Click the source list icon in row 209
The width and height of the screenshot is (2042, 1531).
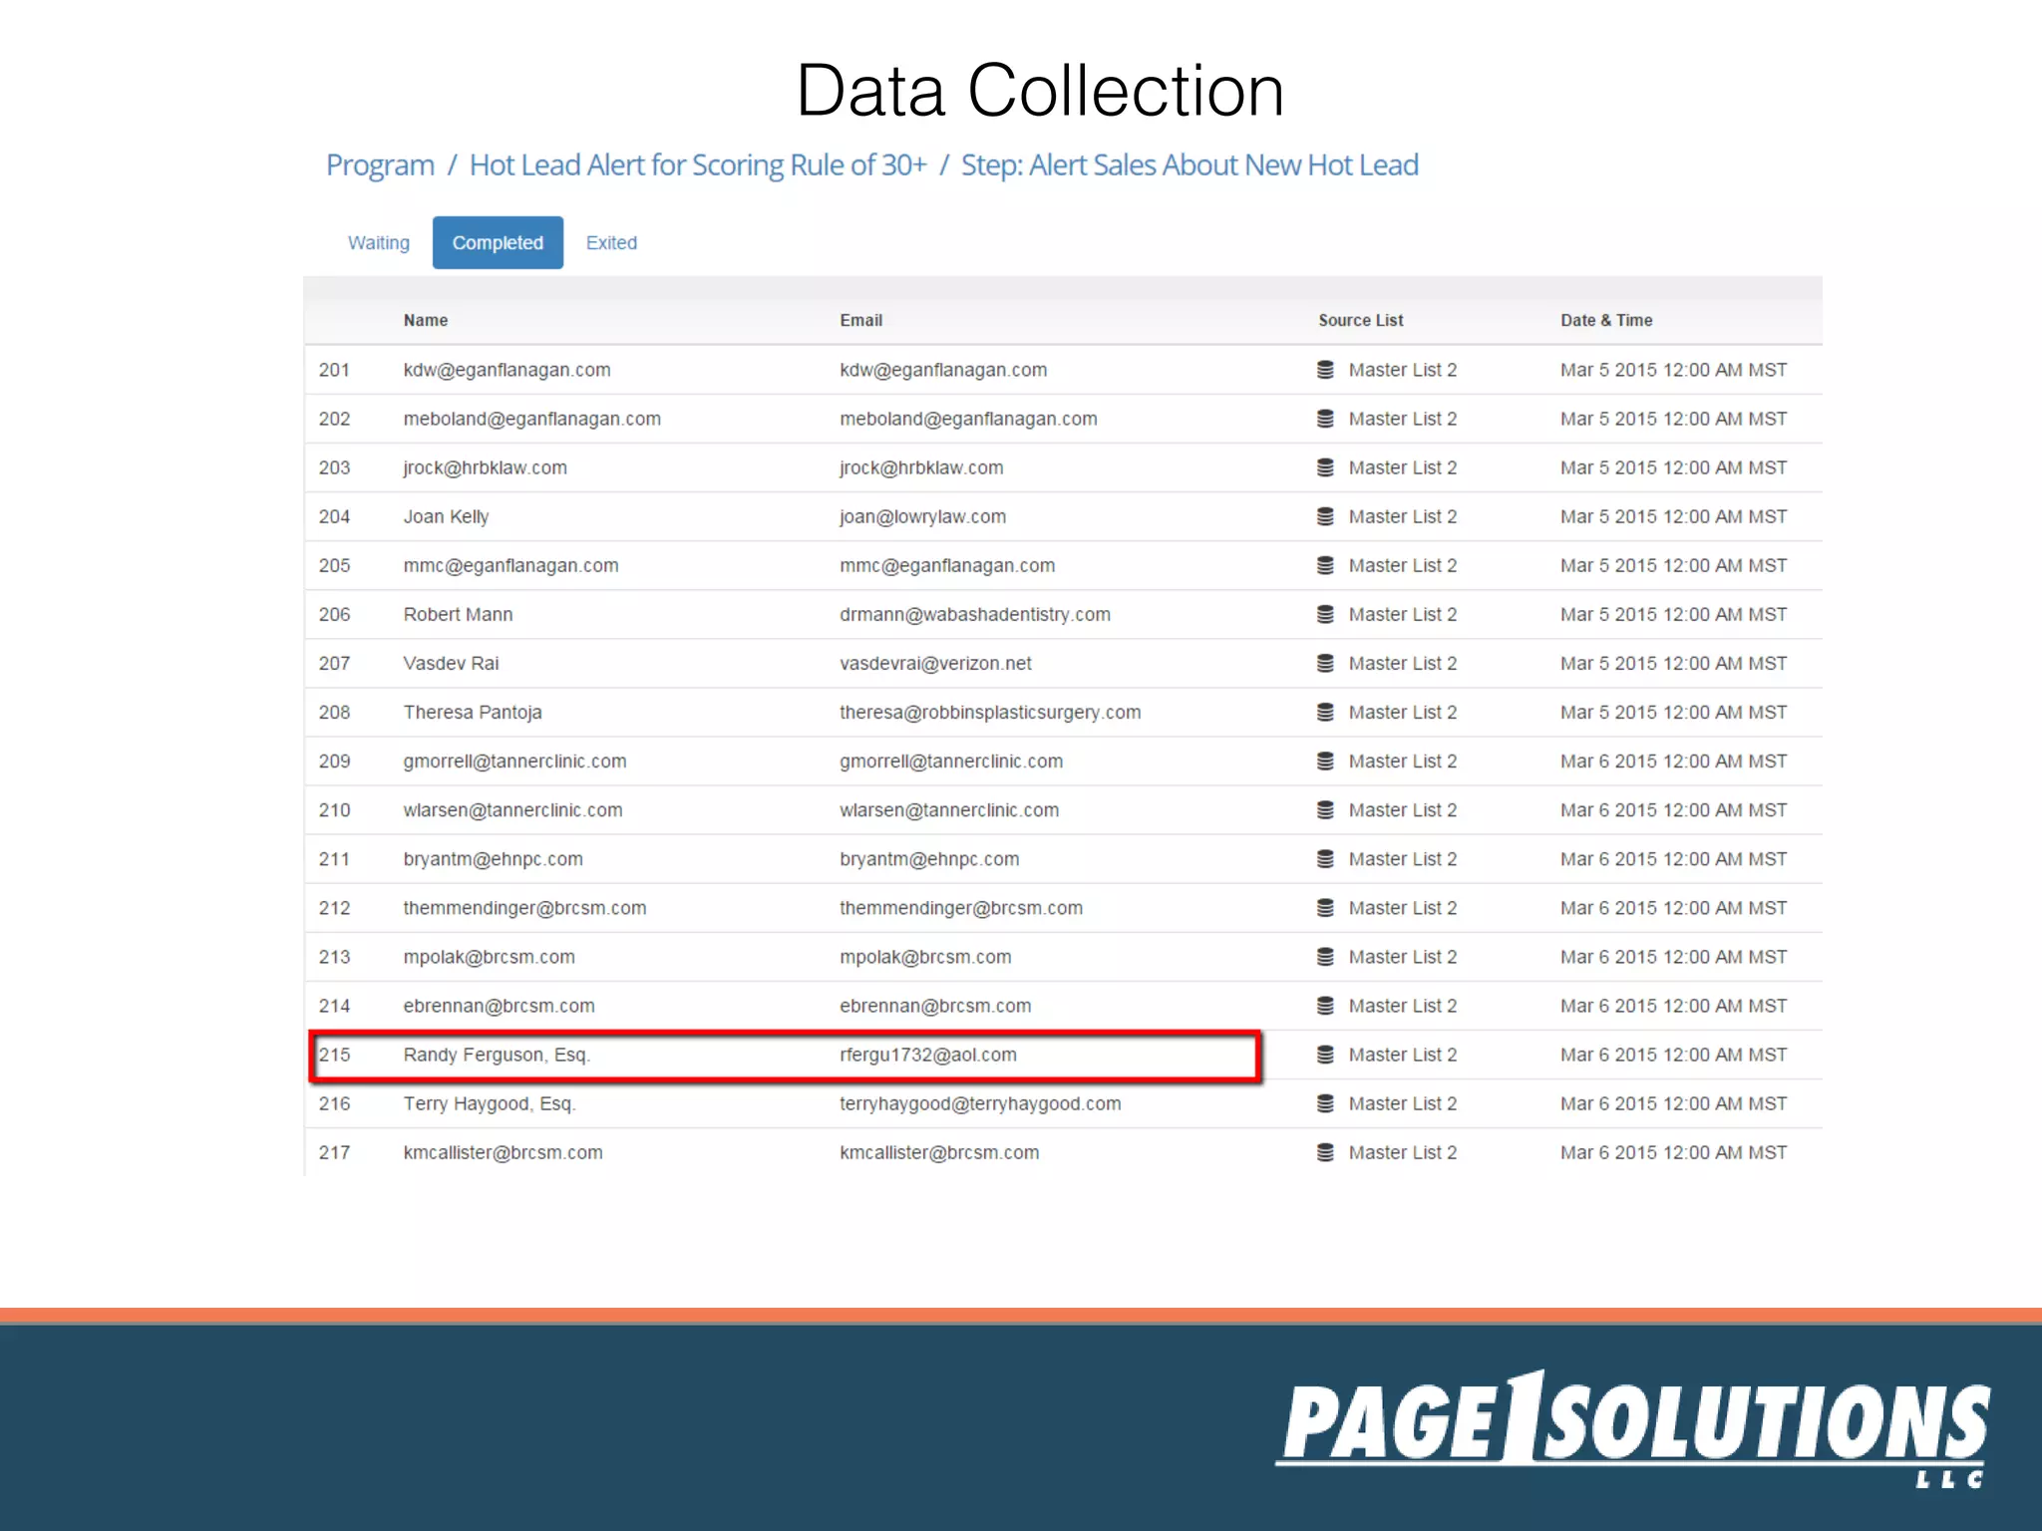coord(1325,761)
